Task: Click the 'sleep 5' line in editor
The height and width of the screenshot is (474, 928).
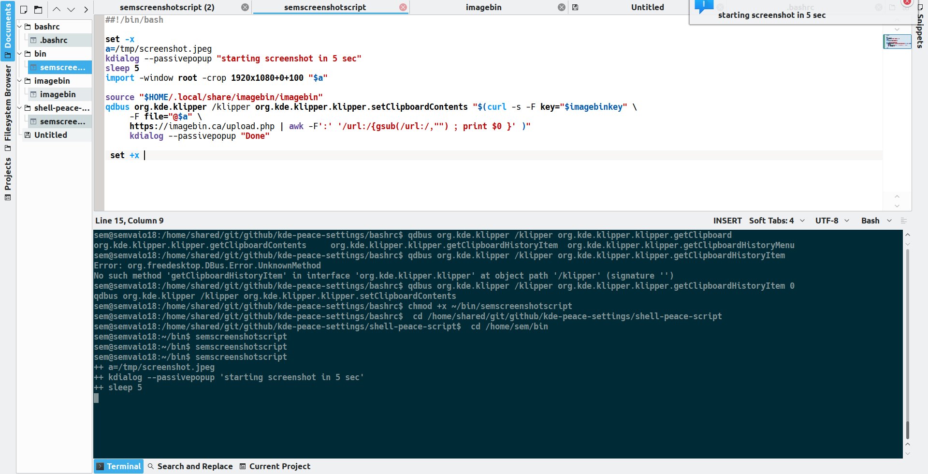Action: (x=122, y=68)
